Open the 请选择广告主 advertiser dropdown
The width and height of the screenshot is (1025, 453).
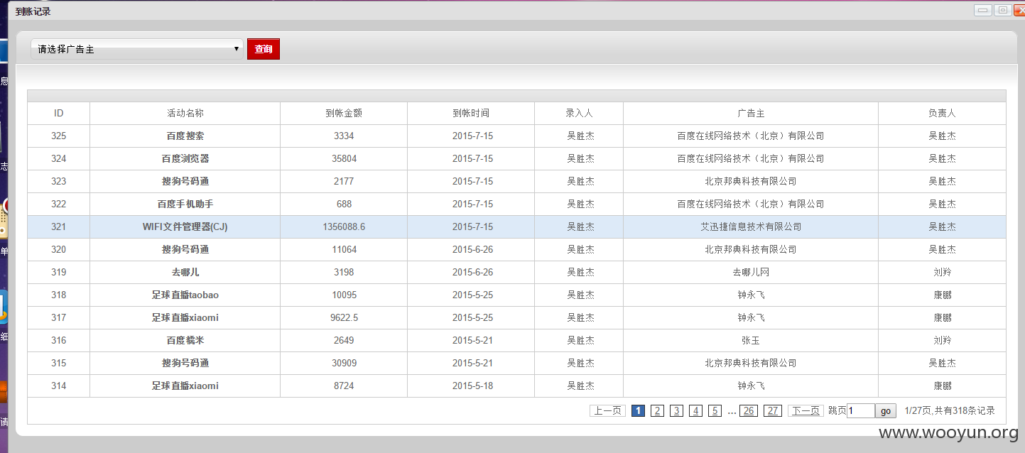tap(137, 49)
